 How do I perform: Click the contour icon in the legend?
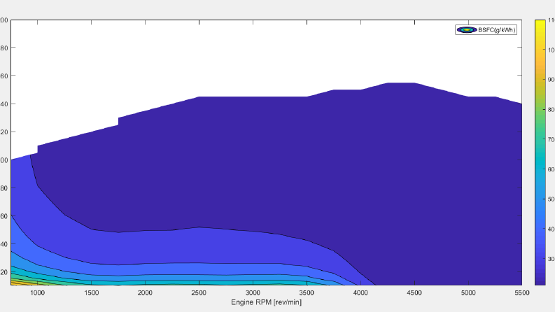tap(467, 29)
